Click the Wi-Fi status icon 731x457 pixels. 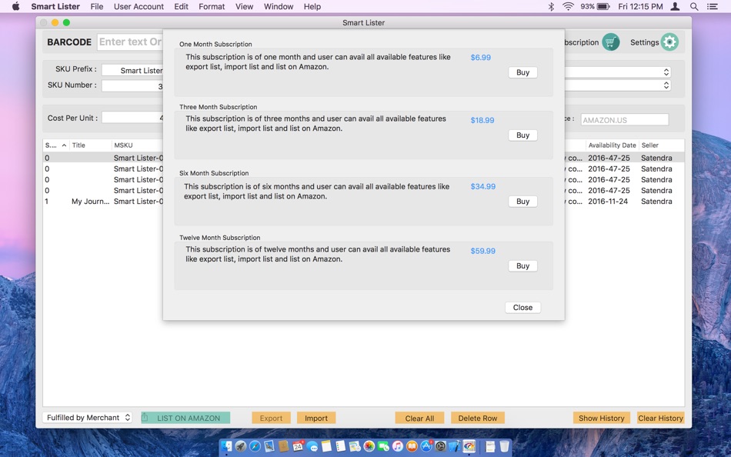coord(567,6)
